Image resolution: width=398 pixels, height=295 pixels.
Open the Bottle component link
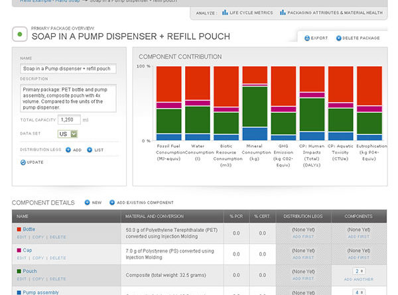pos(29,229)
